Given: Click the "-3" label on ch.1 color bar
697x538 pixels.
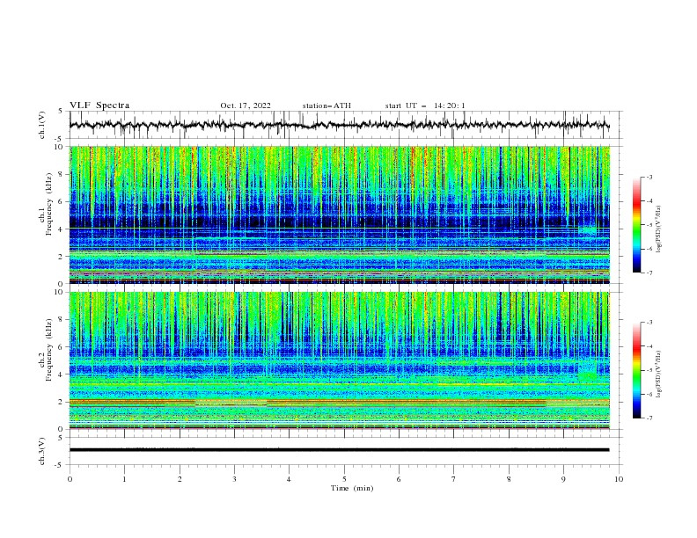Looking at the screenshot, I should 649,177.
